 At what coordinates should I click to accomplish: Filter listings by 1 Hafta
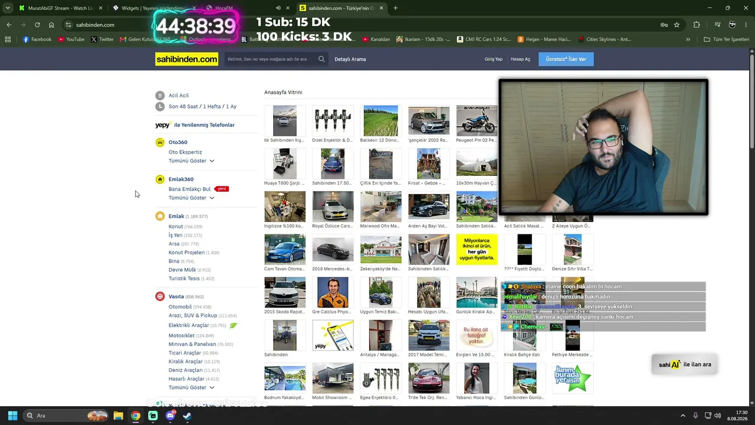[212, 106]
